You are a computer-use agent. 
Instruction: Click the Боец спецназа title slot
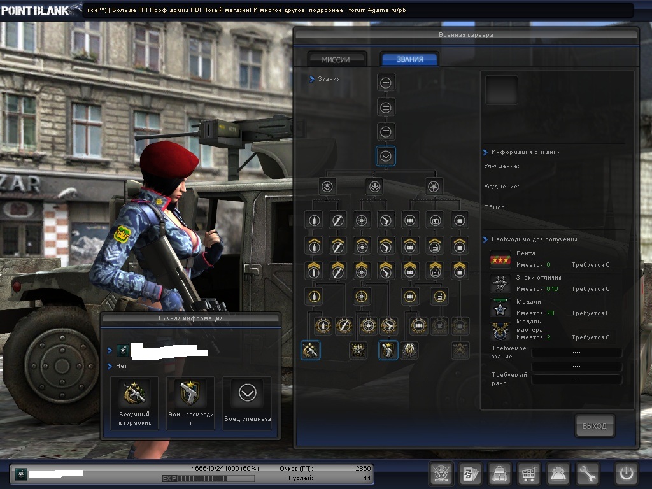(247, 402)
